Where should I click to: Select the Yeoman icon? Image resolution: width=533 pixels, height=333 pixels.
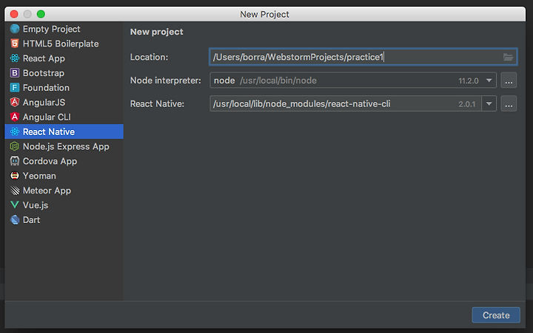(x=15, y=176)
